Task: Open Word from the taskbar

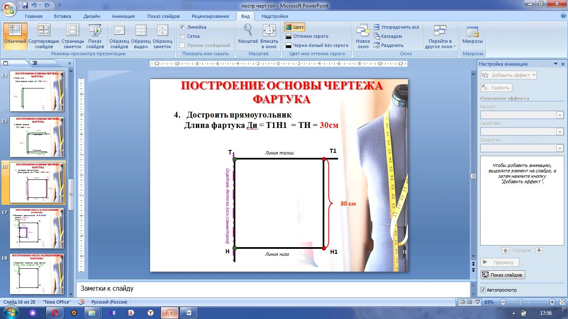Action: click(x=189, y=312)
